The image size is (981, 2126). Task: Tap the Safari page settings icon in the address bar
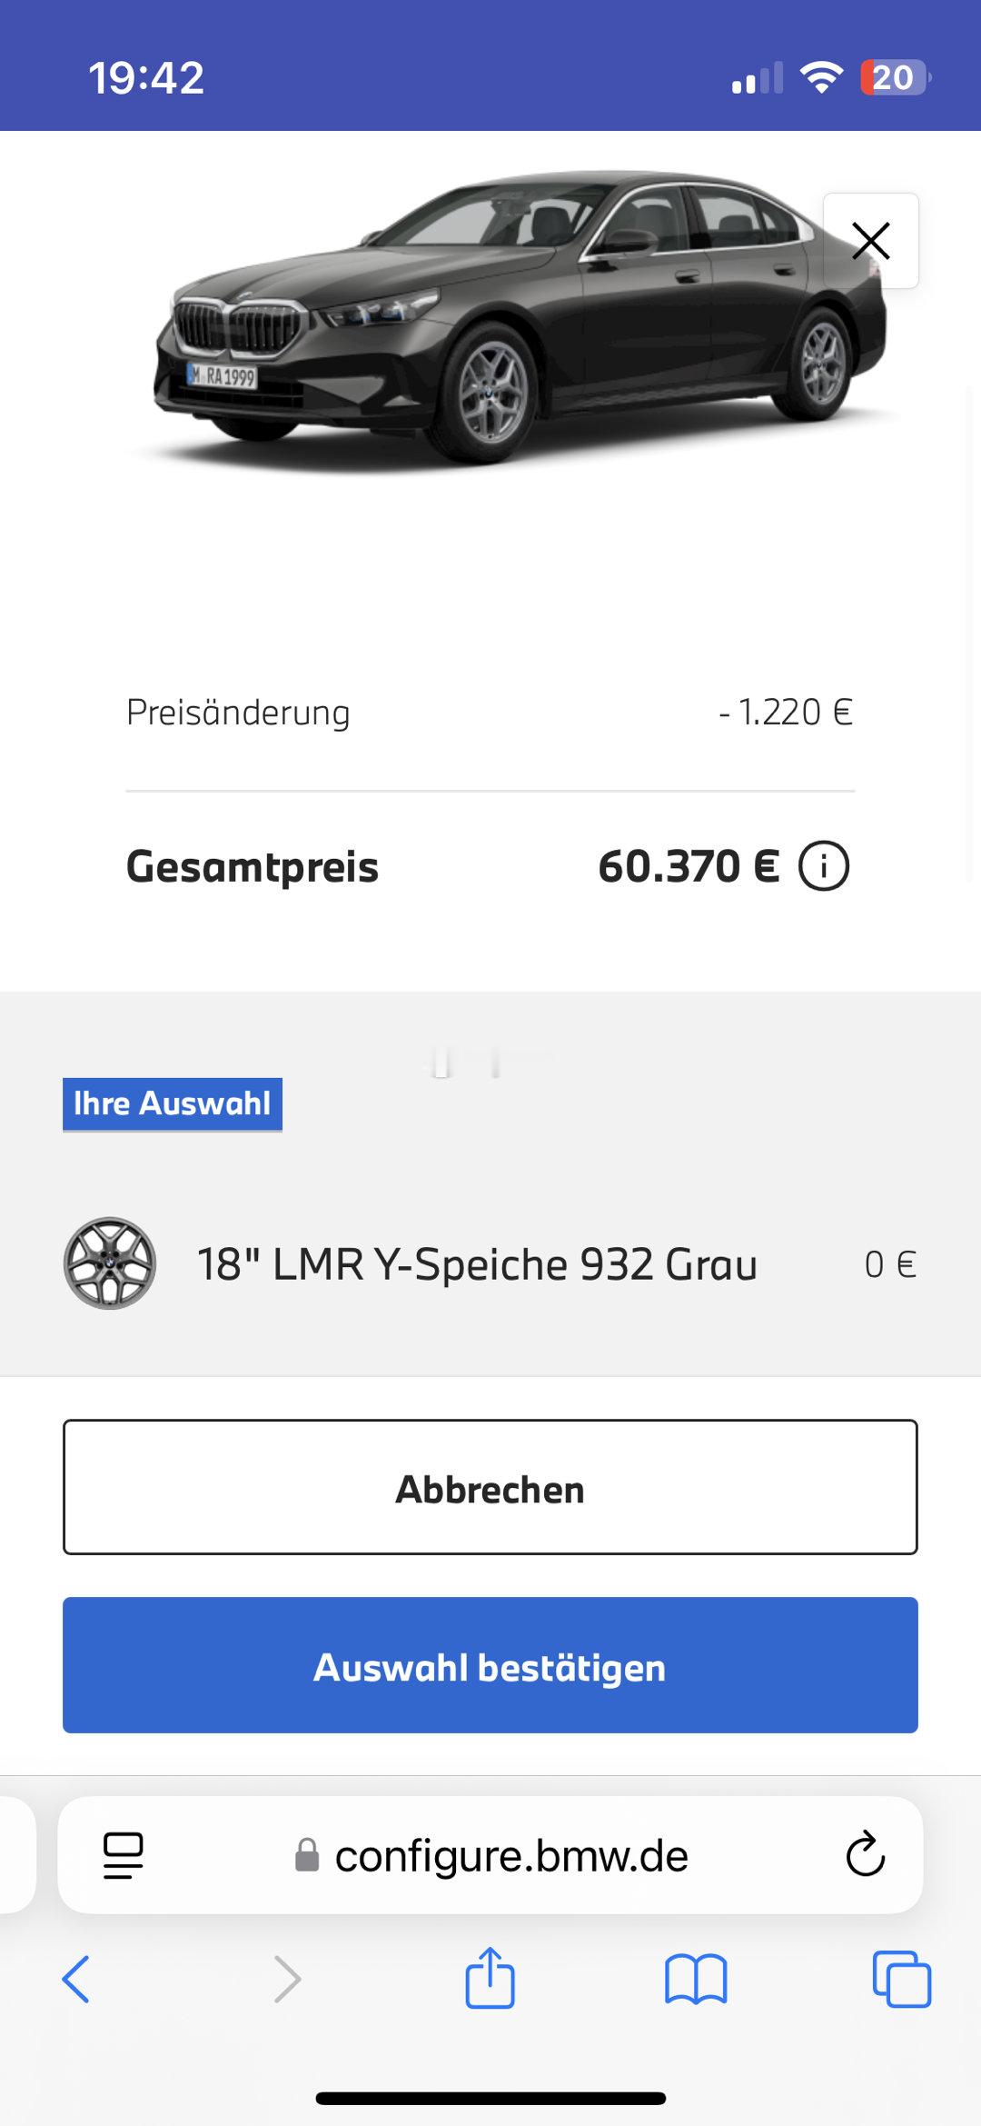(124, 1855)
